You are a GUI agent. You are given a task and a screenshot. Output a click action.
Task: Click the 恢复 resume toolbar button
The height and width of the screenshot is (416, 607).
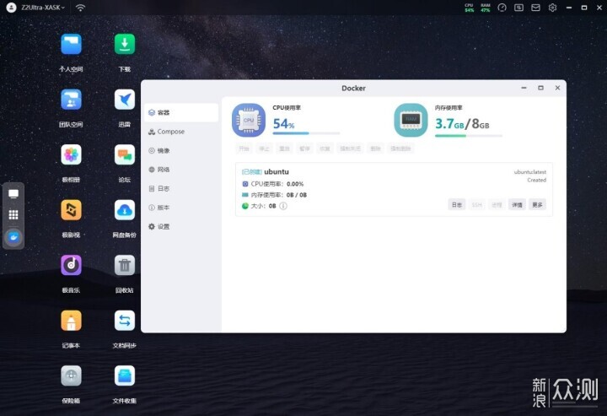[x=325, y=149]
